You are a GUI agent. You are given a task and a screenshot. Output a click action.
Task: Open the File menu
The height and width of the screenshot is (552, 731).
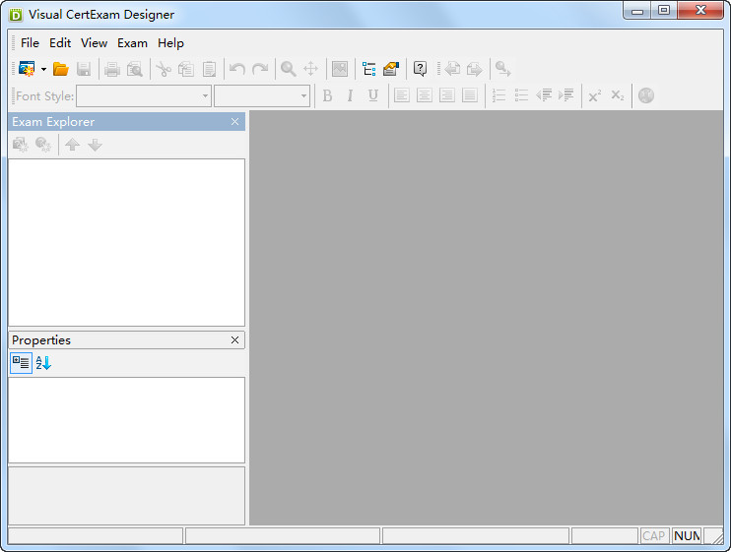(30, 43)
